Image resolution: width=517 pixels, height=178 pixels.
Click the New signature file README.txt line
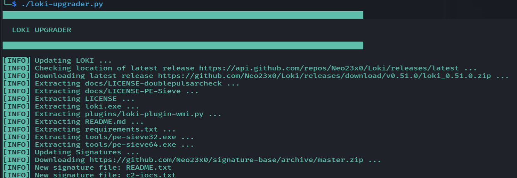103,168
